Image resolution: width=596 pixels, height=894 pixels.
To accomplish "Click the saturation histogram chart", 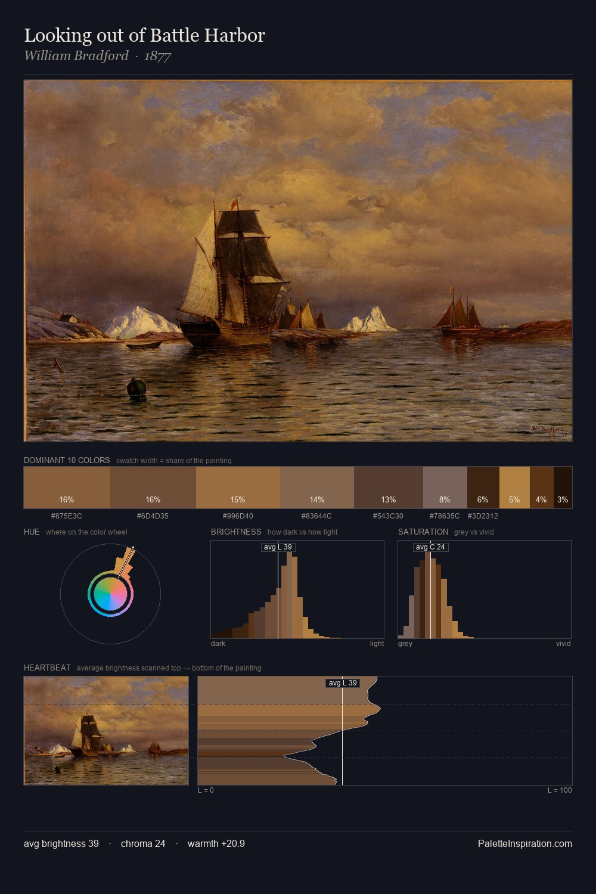I will pyautogui.click(x=485, y=589).
